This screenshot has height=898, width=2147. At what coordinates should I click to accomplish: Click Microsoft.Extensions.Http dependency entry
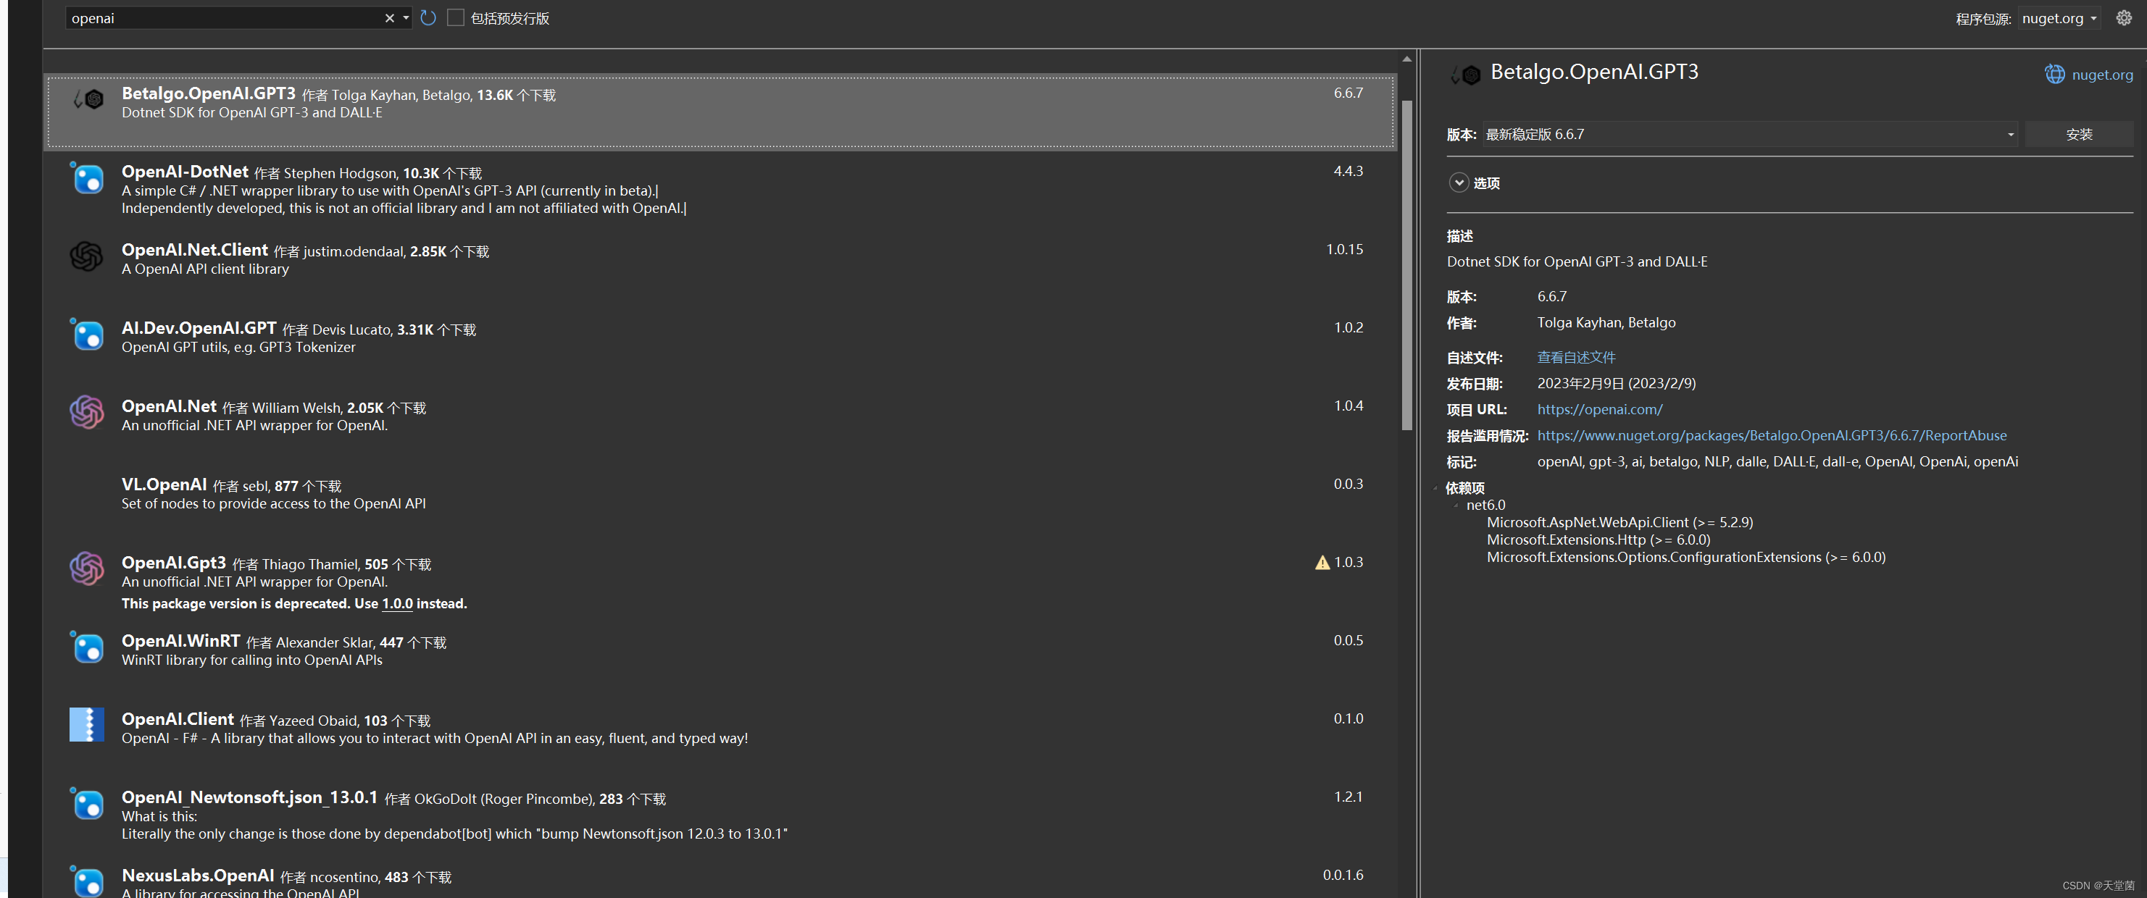point(1598,541)
